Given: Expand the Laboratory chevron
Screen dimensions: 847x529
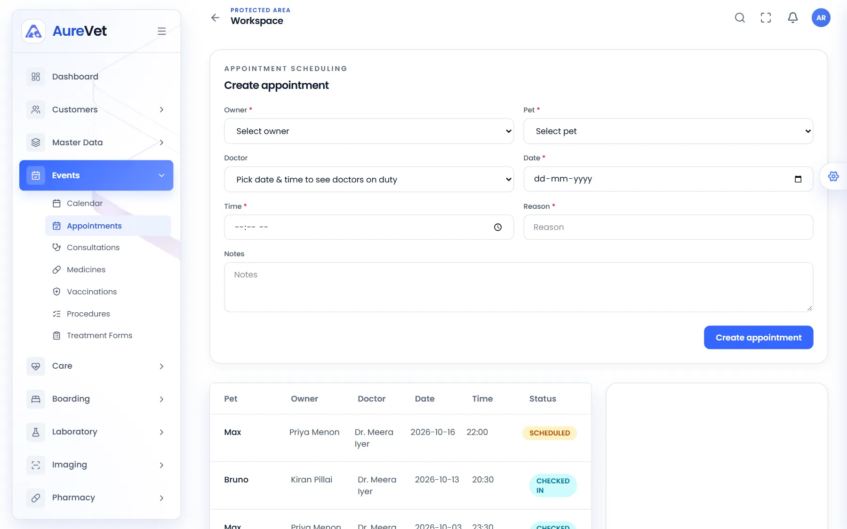Looking at the screenshot, I should pos(161,432).
